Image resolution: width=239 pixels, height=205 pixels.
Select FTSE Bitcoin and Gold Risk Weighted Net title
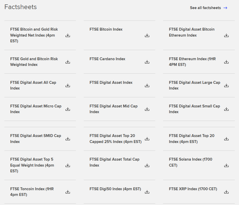coord(34,35)
